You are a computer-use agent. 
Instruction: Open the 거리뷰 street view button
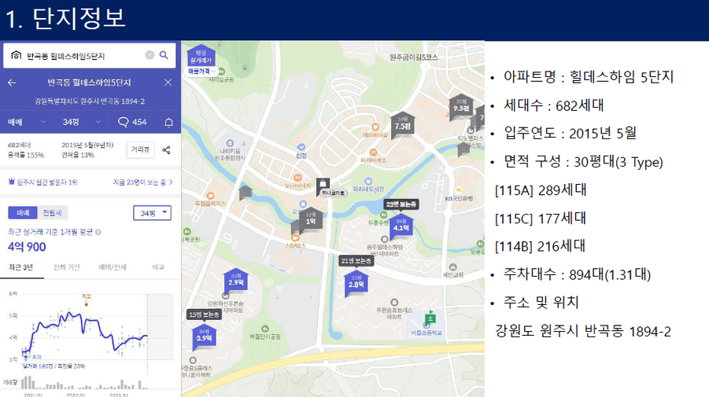coord(140,149)
